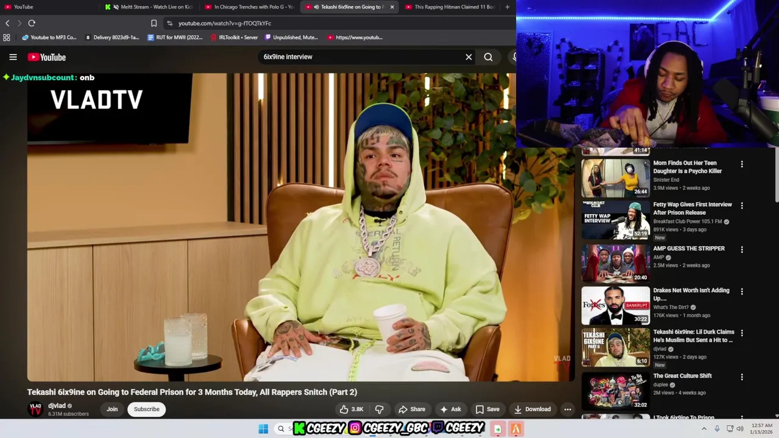Image resolution: width=779 pixels, height=438 pixels.
Task: Open Drakes Net Worth thumbnail
Action: point(615,305)
